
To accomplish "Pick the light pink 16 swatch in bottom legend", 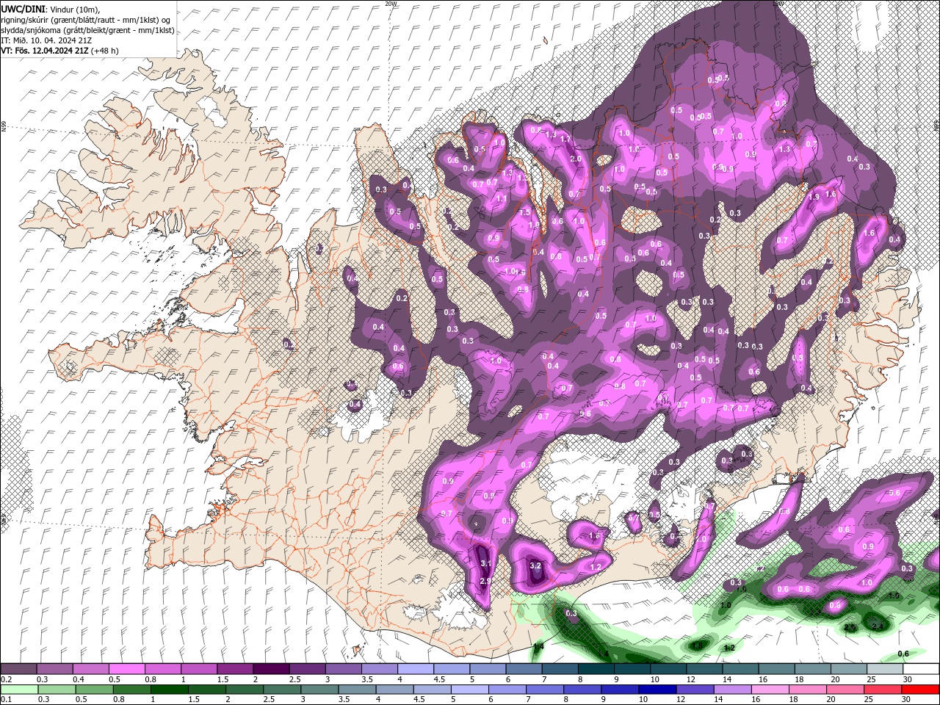I will [x=771, y=690].
